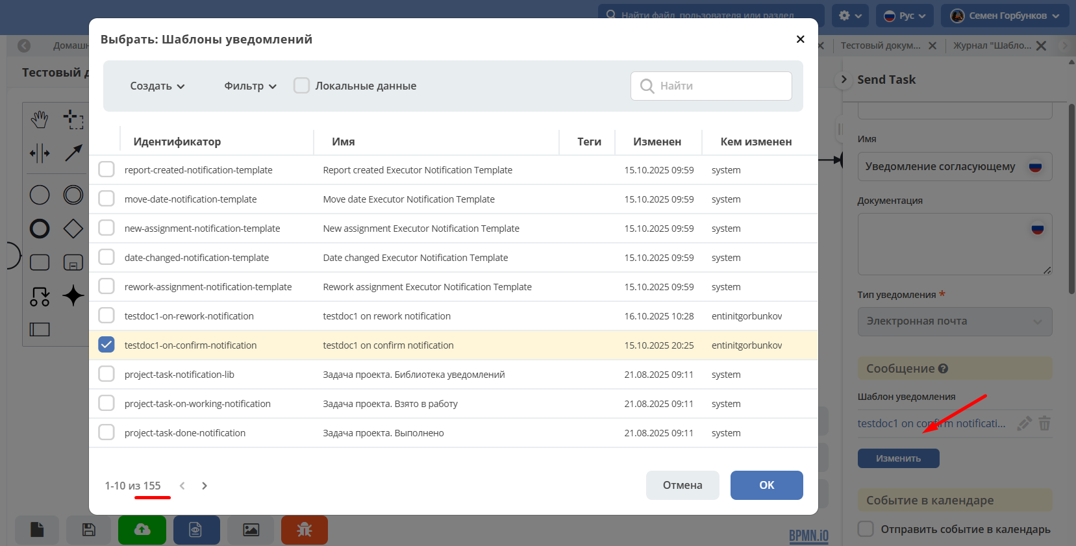The height and width of the screenshot is (546, 1076).
Task: Open the Создать dropdown
Action: click(157, 86)
